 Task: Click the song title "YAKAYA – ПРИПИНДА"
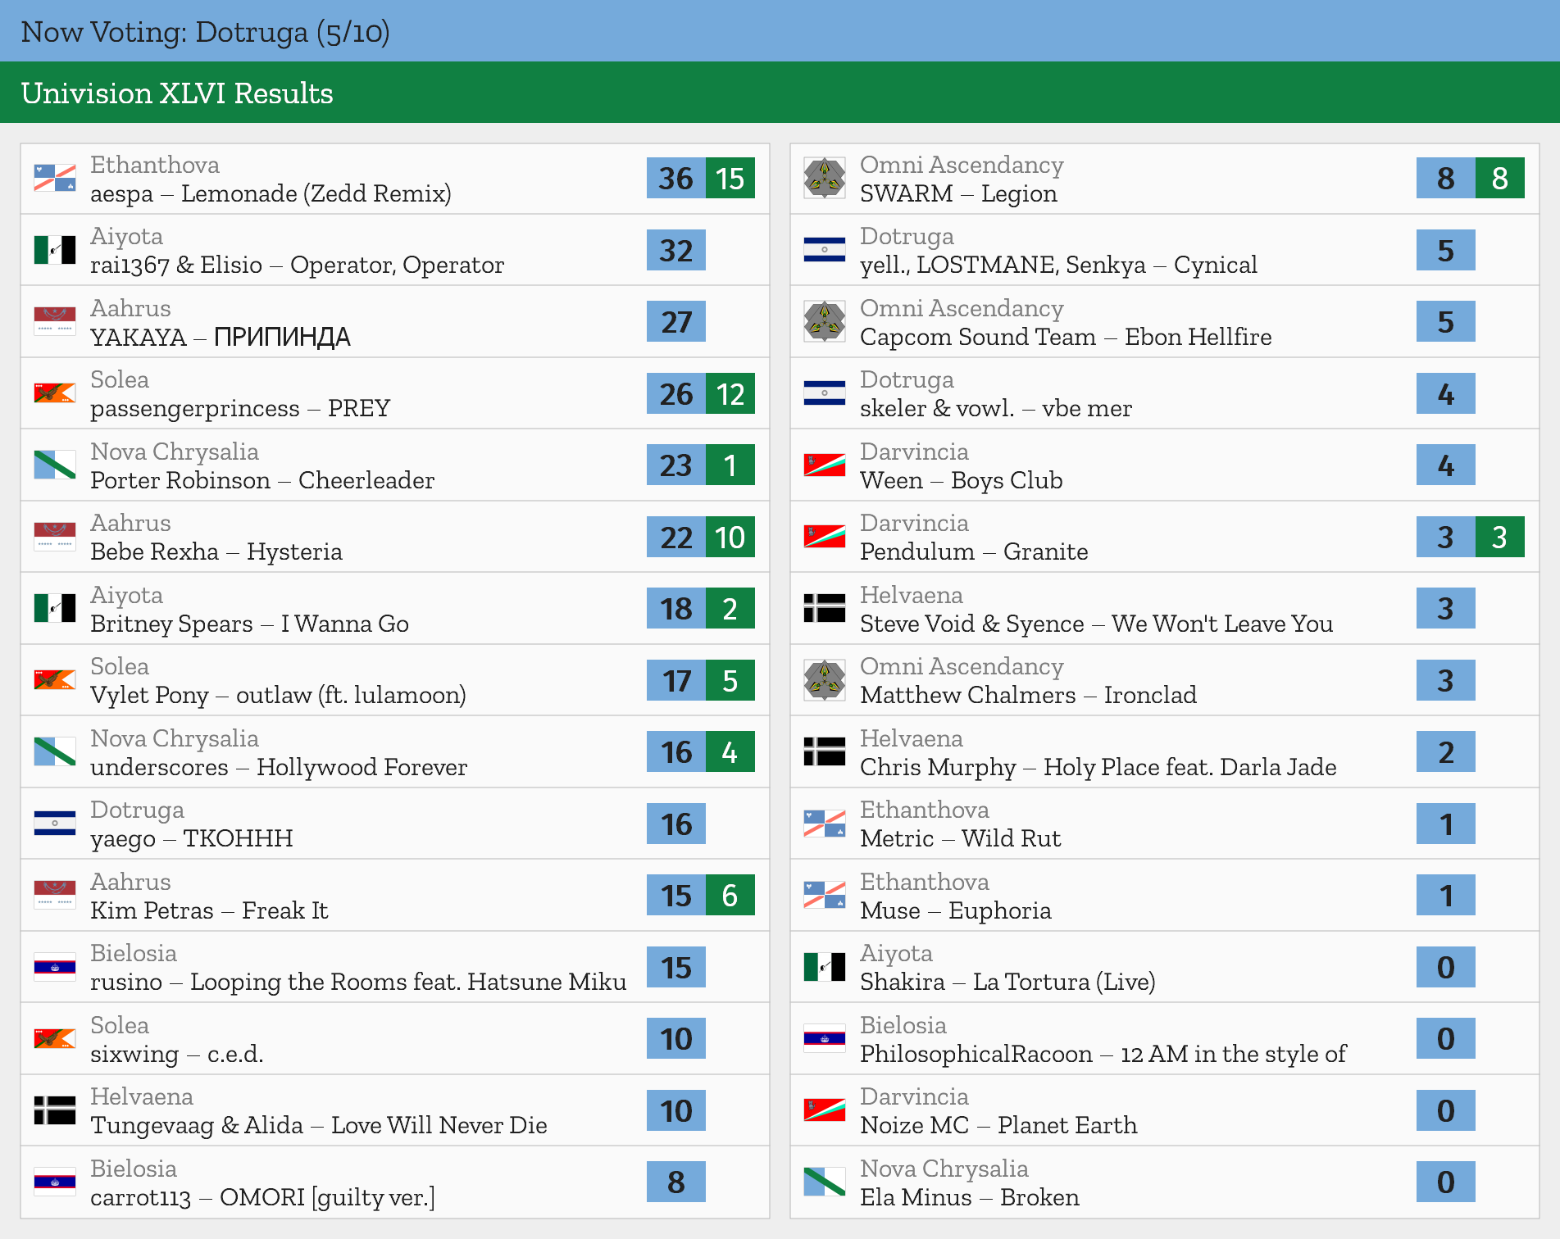[x=221, y=338]
